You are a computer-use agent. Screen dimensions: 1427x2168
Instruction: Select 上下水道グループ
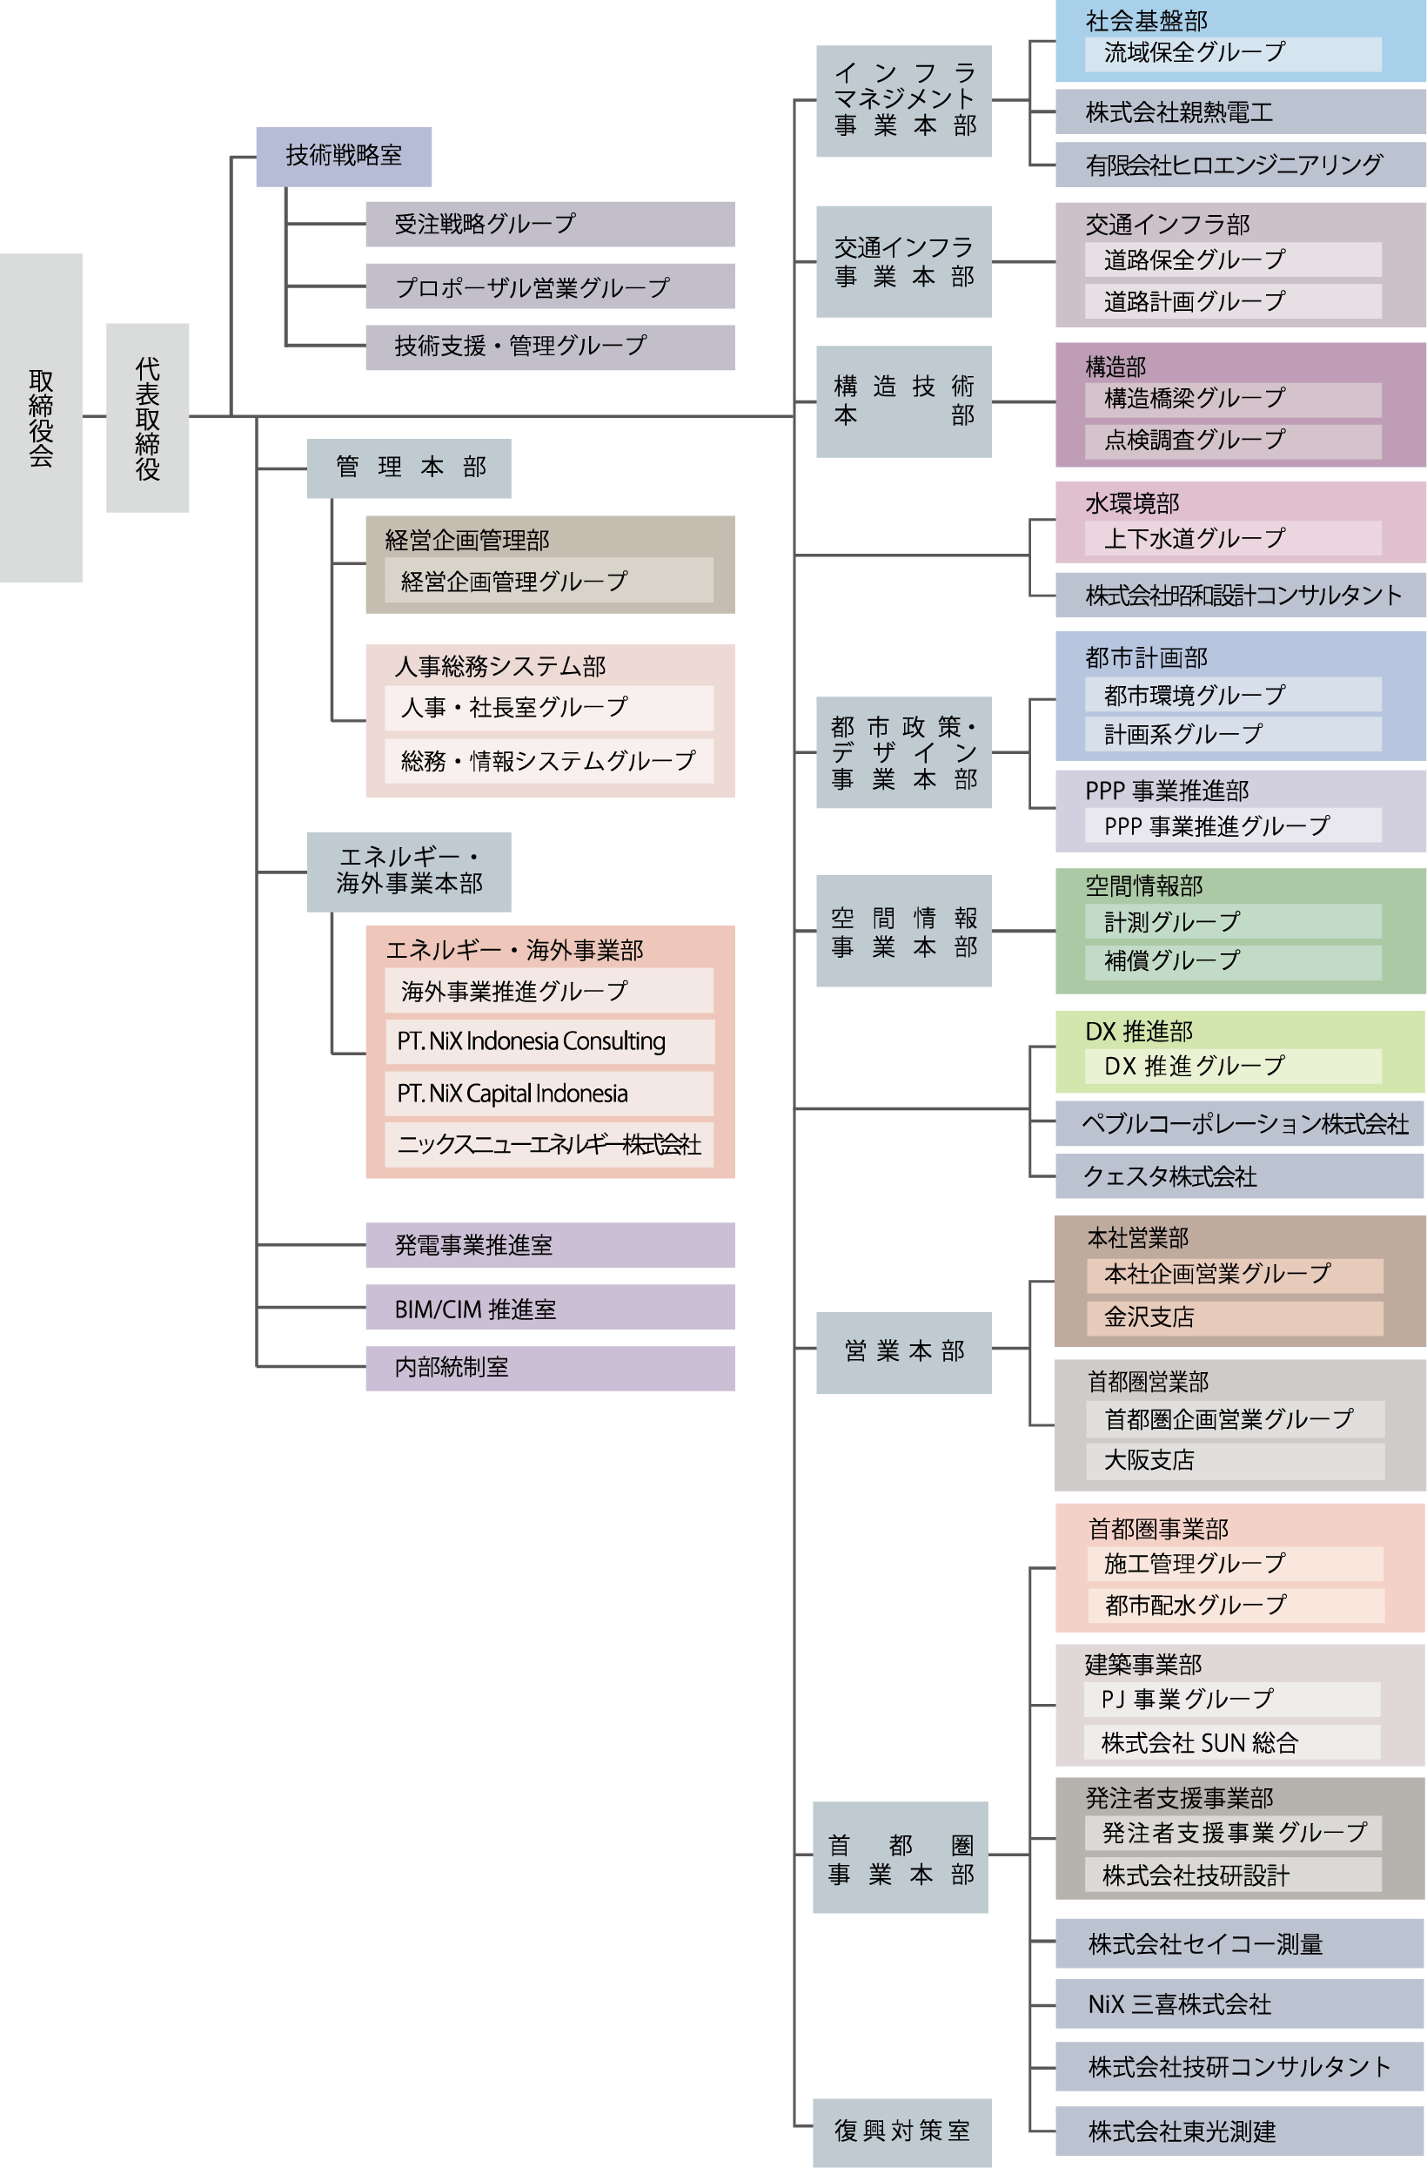tap(1233, 538)
